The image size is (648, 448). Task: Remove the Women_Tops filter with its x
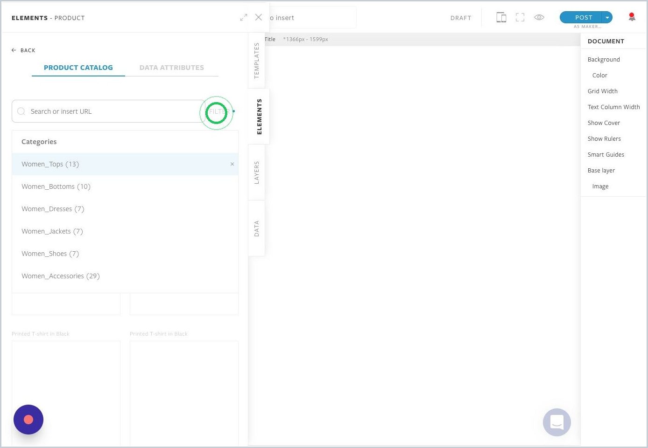point(232,164)
